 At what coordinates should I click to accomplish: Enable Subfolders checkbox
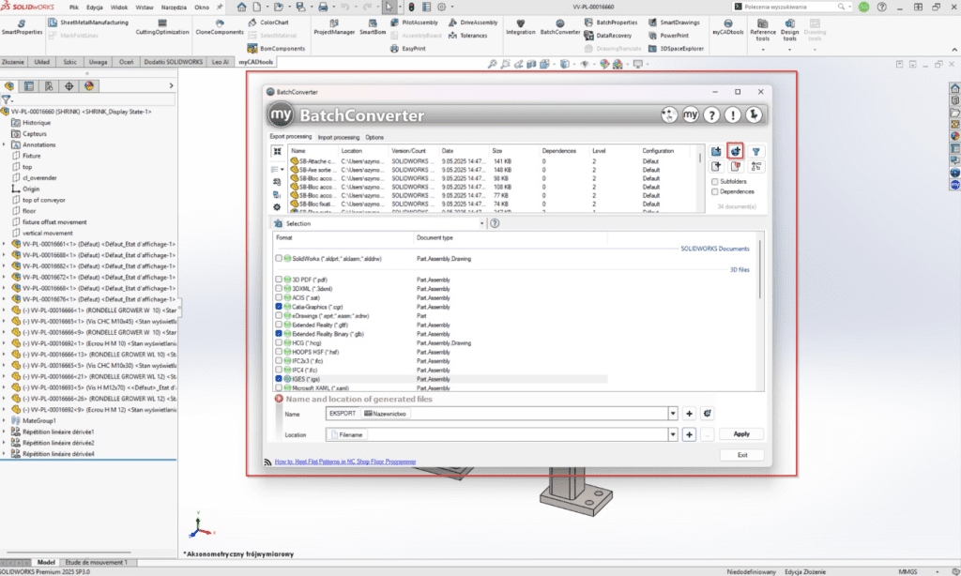click(714, 181)
